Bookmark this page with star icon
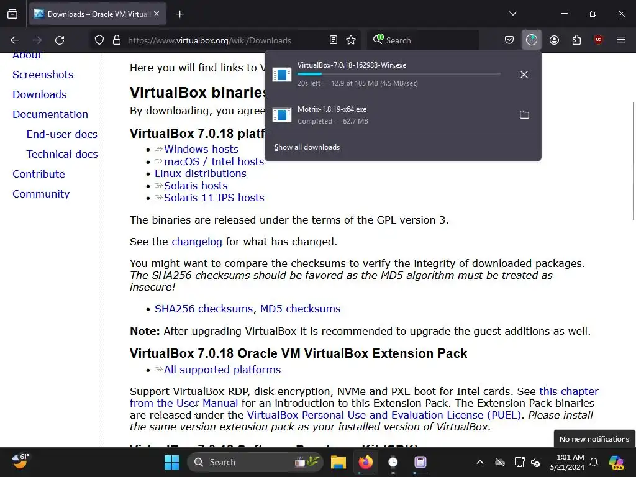The image size is (636, 477). (x=351, y=40)
